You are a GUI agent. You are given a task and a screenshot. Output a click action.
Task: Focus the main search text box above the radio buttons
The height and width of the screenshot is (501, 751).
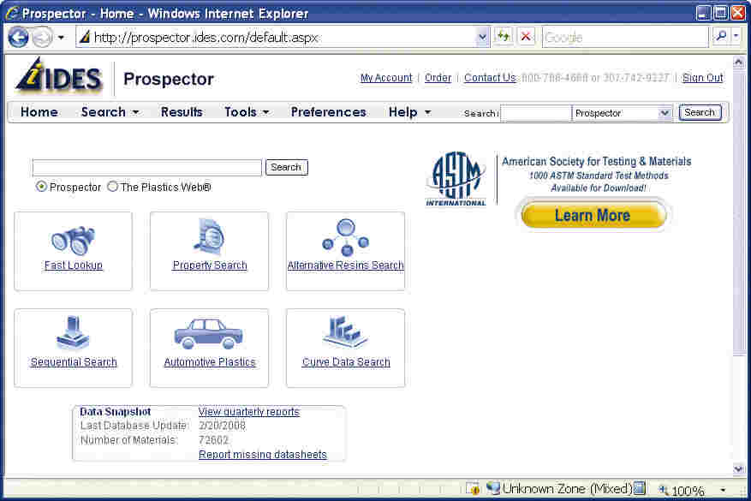(x=147, y=168)
